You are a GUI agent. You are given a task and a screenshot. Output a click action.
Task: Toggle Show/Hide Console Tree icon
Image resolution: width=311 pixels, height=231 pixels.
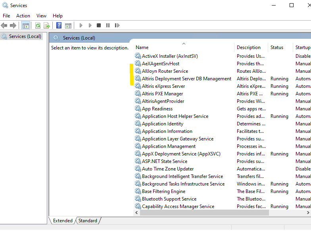pyautogui.click(x=25, y=25)
